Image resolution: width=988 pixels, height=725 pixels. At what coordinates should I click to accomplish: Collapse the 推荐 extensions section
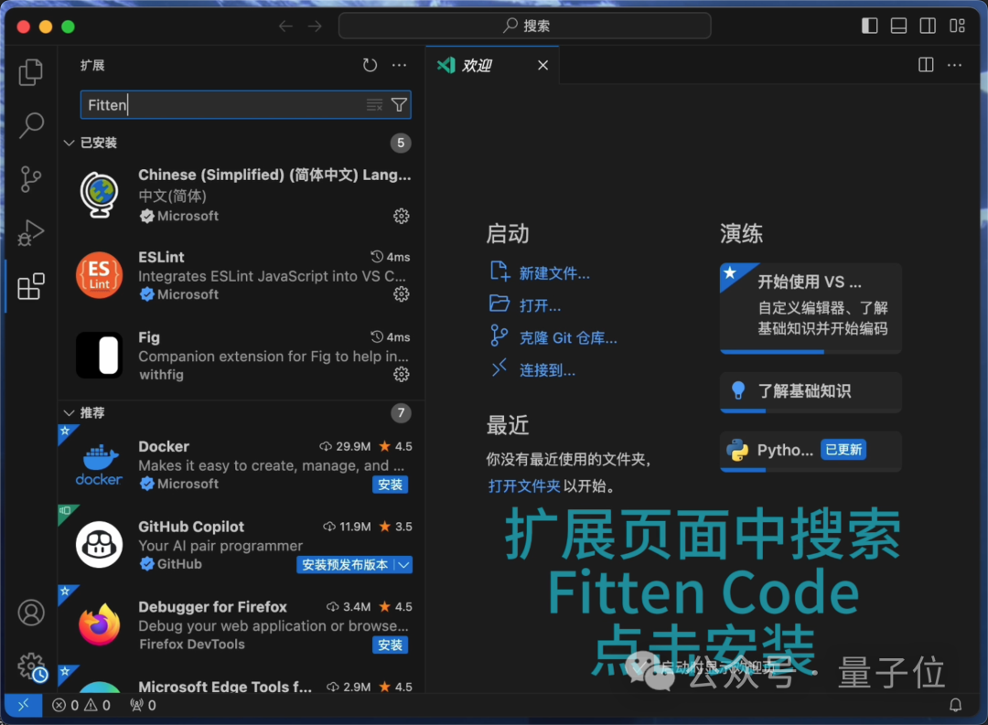[70, 412]
